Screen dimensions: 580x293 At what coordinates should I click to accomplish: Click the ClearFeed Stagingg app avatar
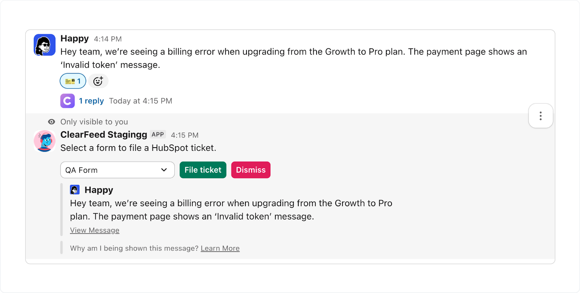point(44,141)
